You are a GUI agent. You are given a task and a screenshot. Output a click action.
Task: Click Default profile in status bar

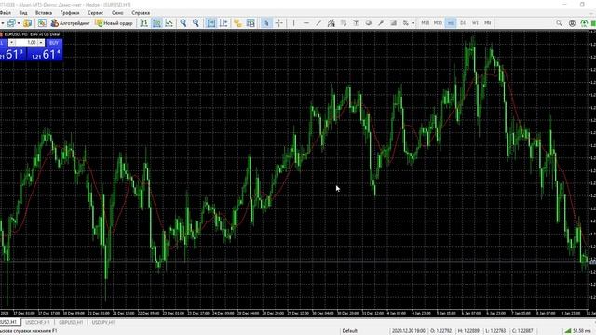point(350,331)
